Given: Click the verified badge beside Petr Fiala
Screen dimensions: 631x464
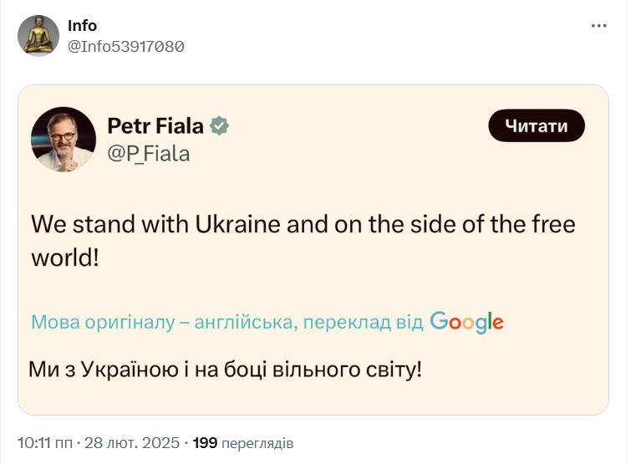Looking at the screenshot, I should (x=220, y=126).
